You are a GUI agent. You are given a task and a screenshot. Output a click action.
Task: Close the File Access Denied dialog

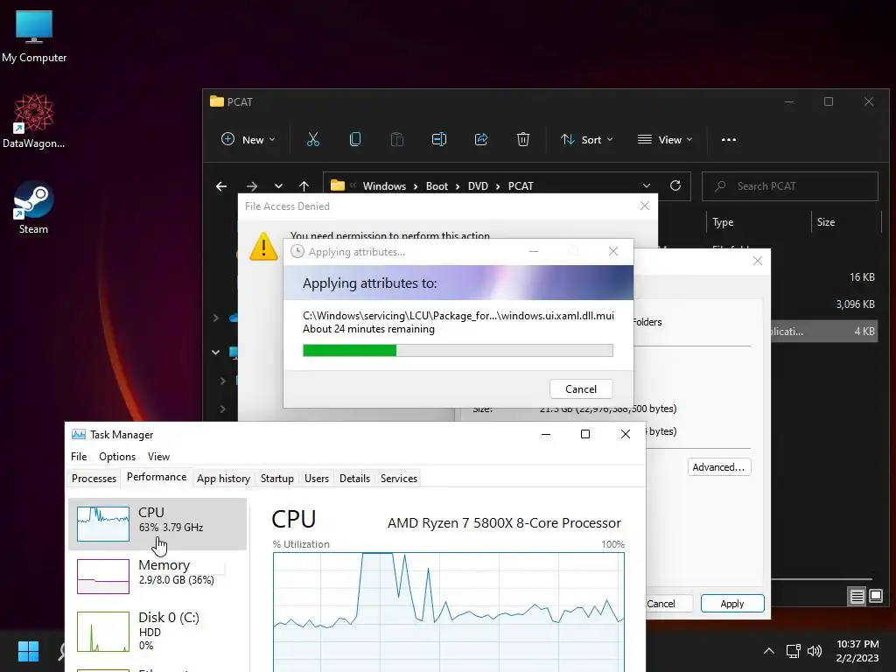645,206
